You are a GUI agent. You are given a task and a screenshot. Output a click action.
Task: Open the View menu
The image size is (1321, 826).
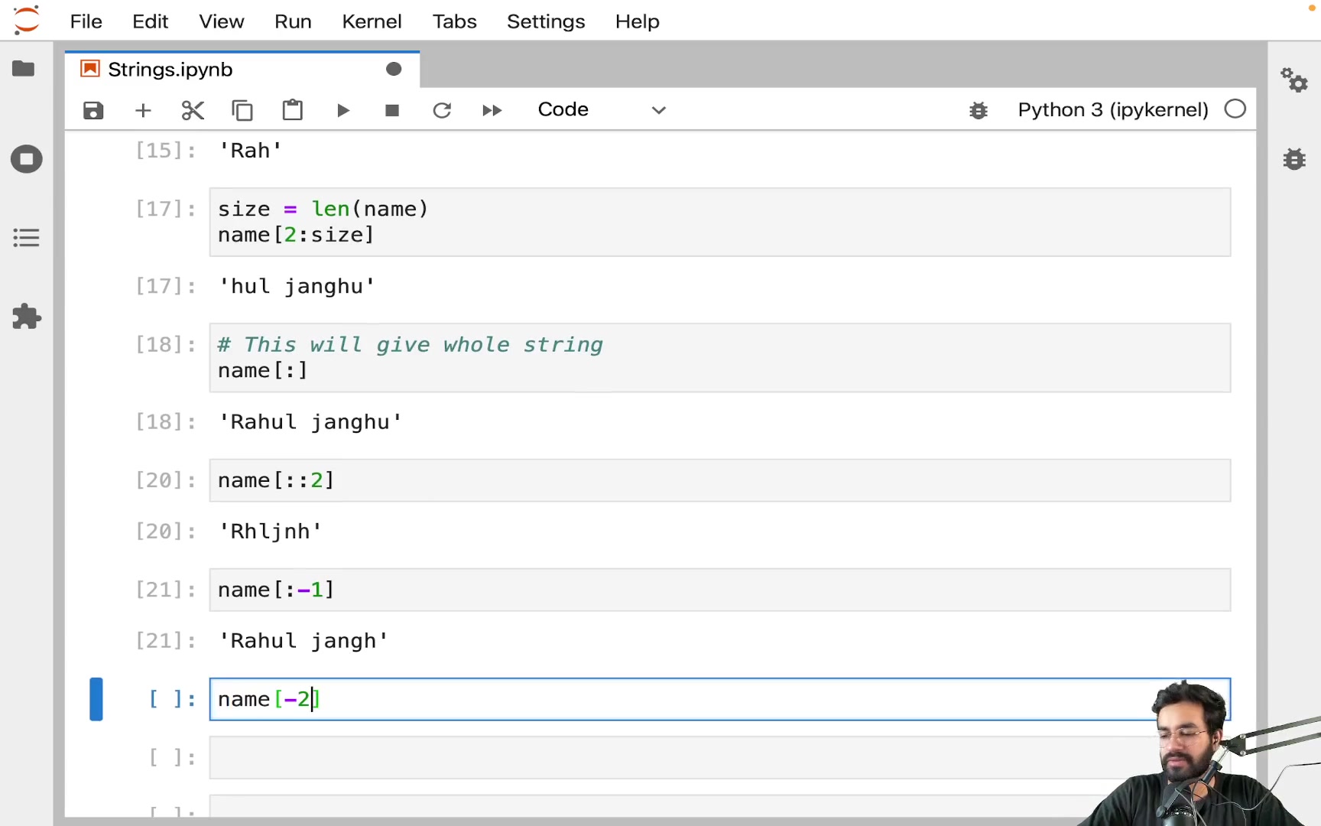[221, 21]
